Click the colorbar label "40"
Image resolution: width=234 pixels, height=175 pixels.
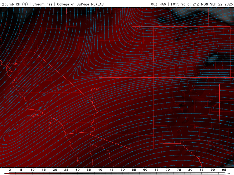click(100, 170)
